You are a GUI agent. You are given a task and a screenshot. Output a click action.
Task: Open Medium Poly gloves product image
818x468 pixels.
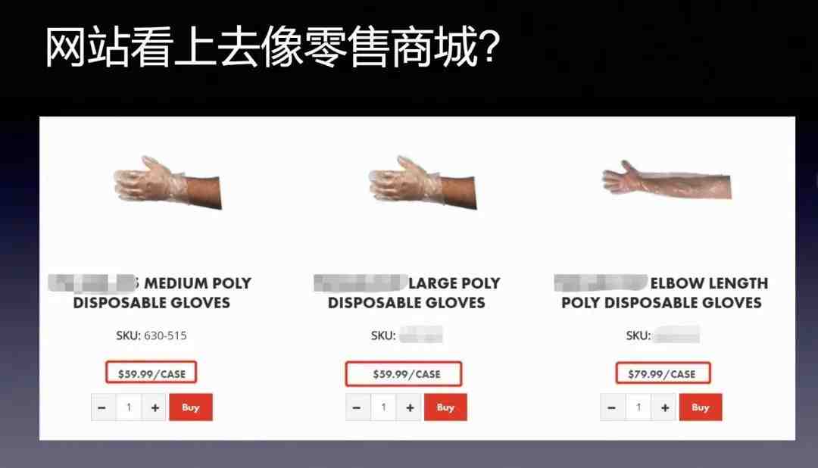[x=167, y=182]
